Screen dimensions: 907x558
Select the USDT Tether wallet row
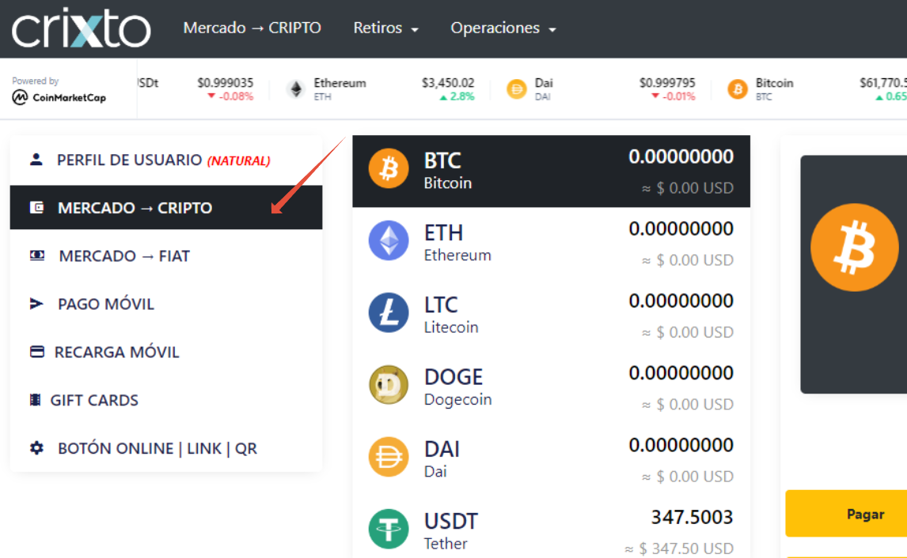coord(552,527)
